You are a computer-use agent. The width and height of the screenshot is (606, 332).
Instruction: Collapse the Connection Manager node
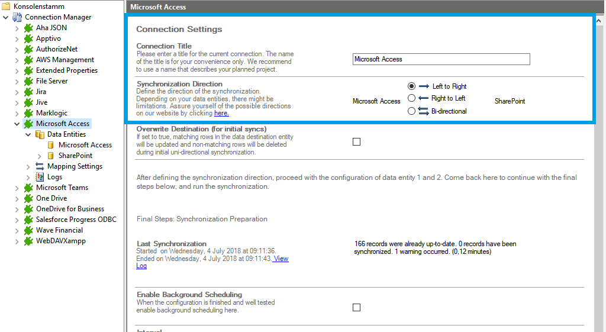click(x=6, y=17)
